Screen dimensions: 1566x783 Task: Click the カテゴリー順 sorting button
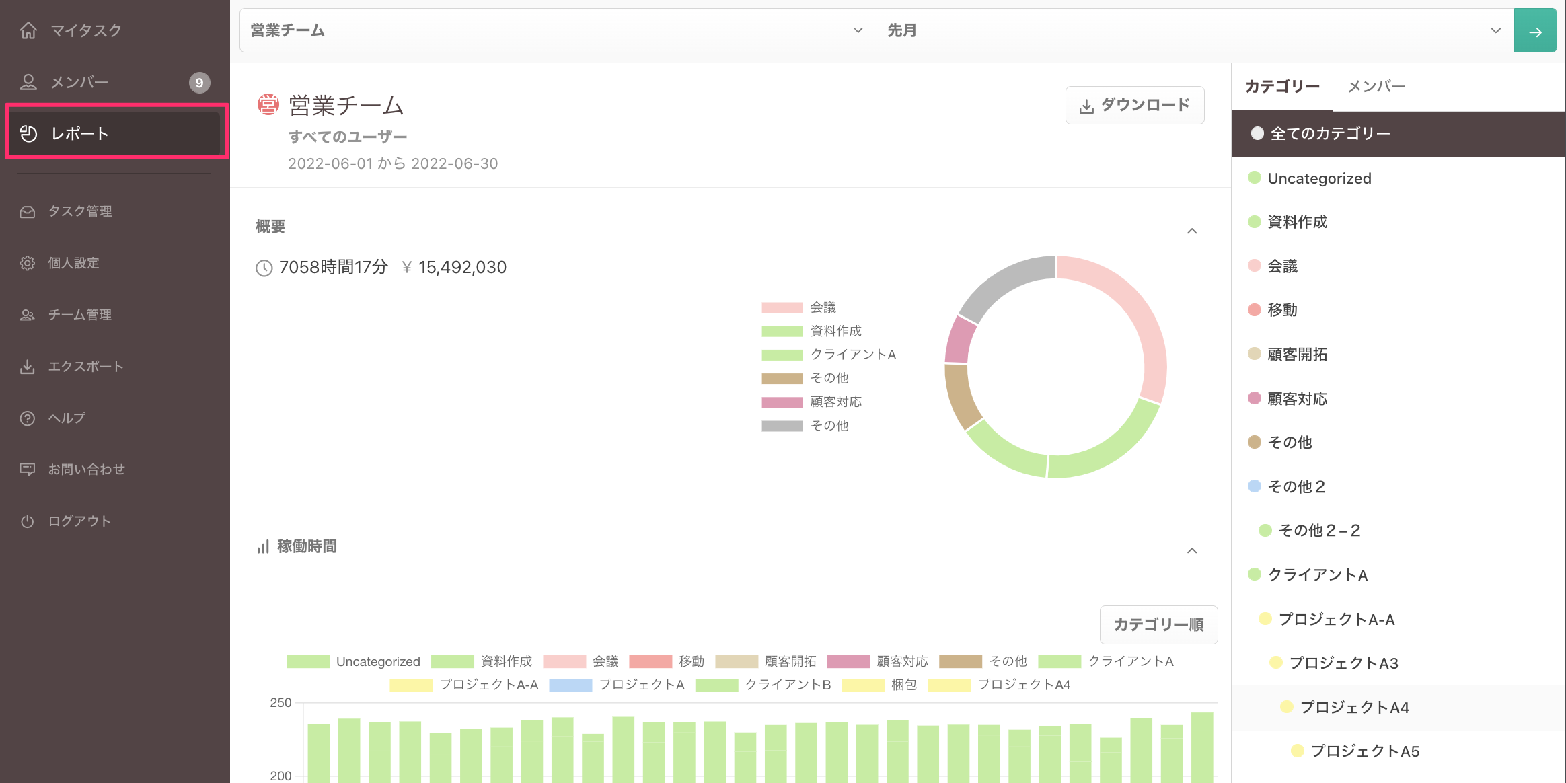point(1158,625)
